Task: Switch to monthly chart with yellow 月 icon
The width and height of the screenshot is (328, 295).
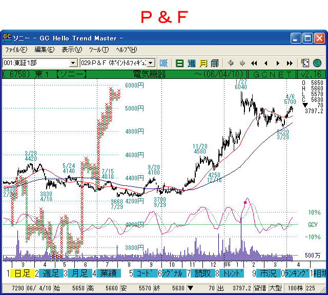Action: (x=203, y=63)
